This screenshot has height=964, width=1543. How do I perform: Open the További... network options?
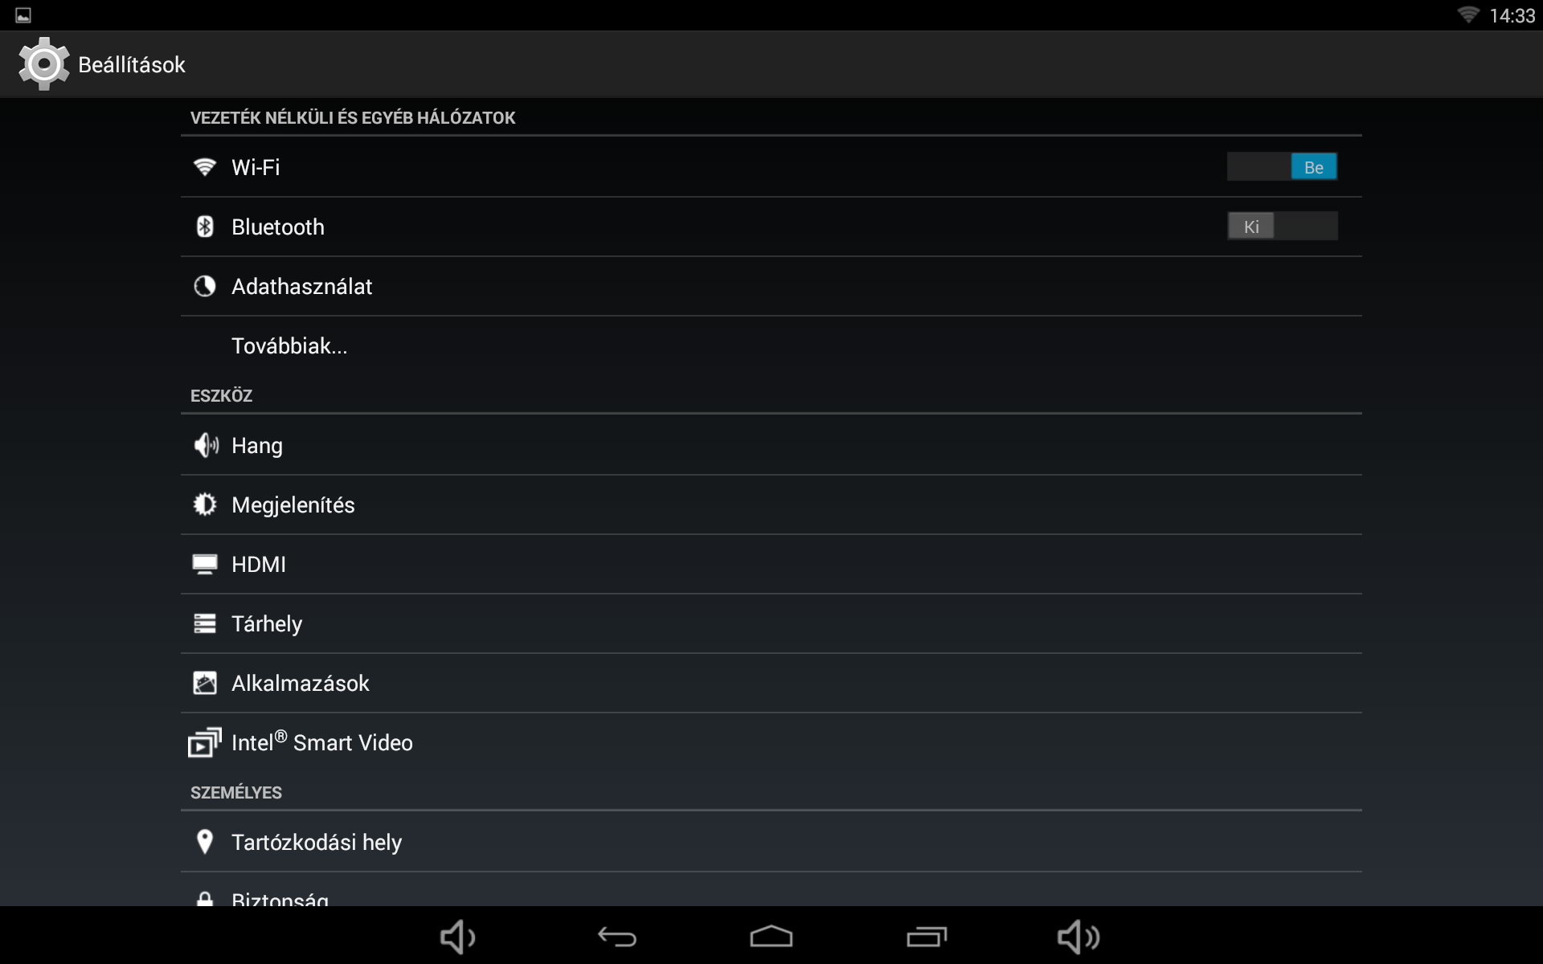pyautogui.click(x=771, y=345)
